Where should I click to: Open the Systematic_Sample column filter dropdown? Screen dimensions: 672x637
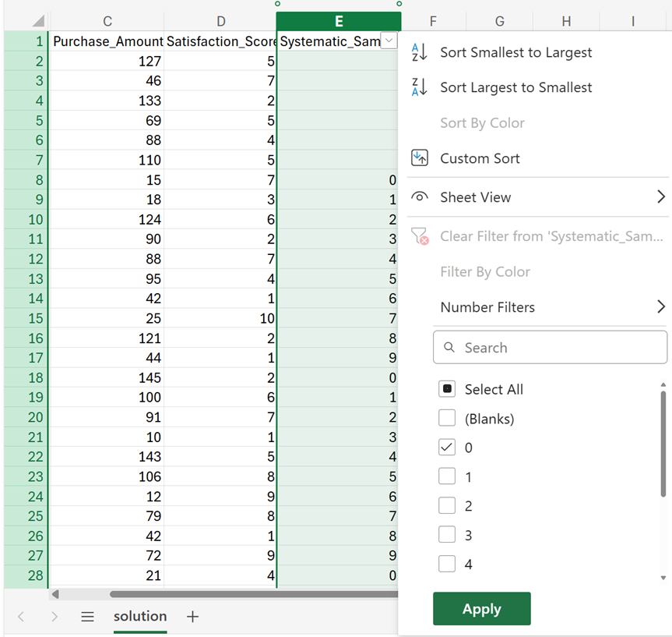[389, 41]
